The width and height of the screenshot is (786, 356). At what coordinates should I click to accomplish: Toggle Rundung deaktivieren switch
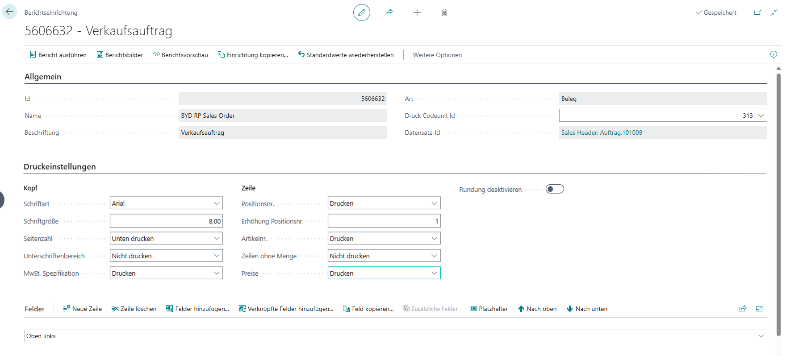[x=555, y=189]
